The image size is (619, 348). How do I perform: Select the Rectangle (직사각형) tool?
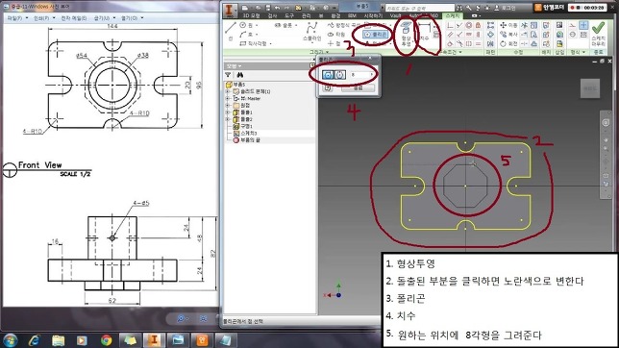point(254,43)
